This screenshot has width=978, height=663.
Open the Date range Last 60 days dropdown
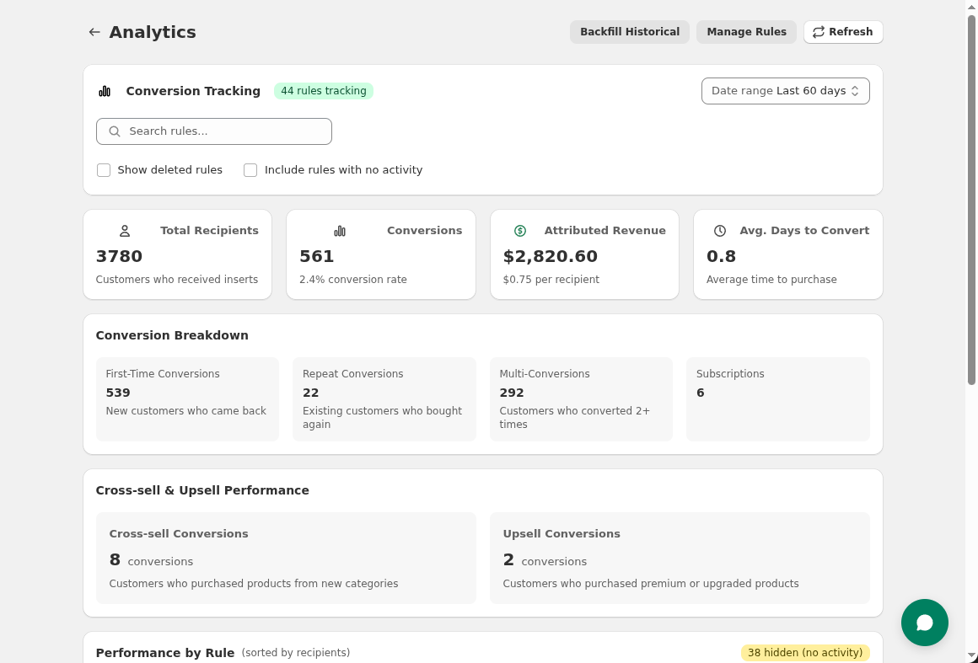[785, 90]
